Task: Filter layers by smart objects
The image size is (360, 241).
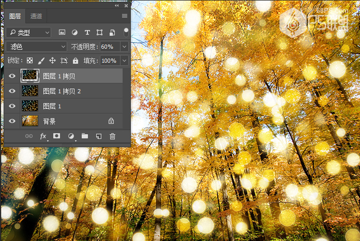Action: click(112, 33)
